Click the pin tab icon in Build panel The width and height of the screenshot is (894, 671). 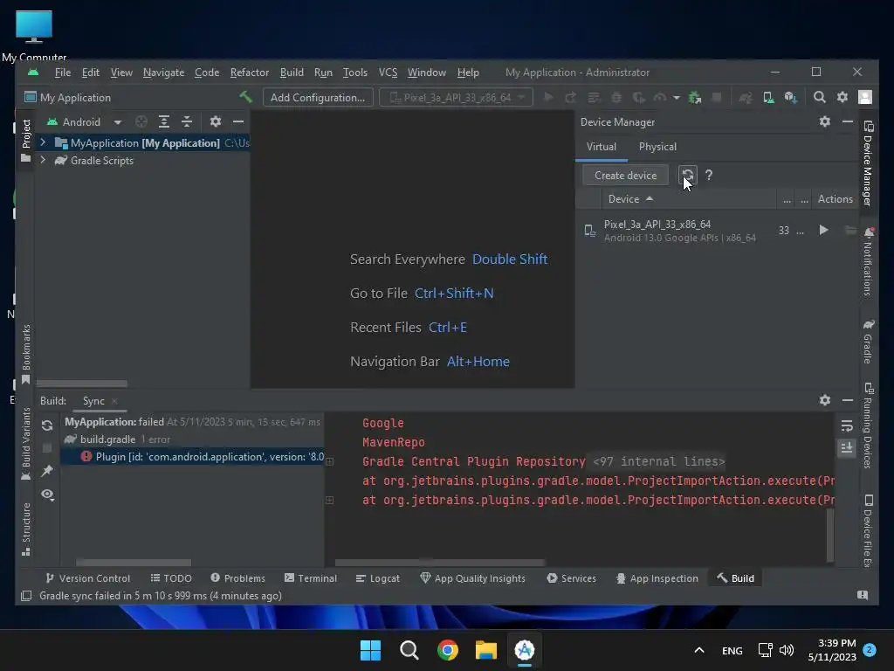(x=47, y=471)
